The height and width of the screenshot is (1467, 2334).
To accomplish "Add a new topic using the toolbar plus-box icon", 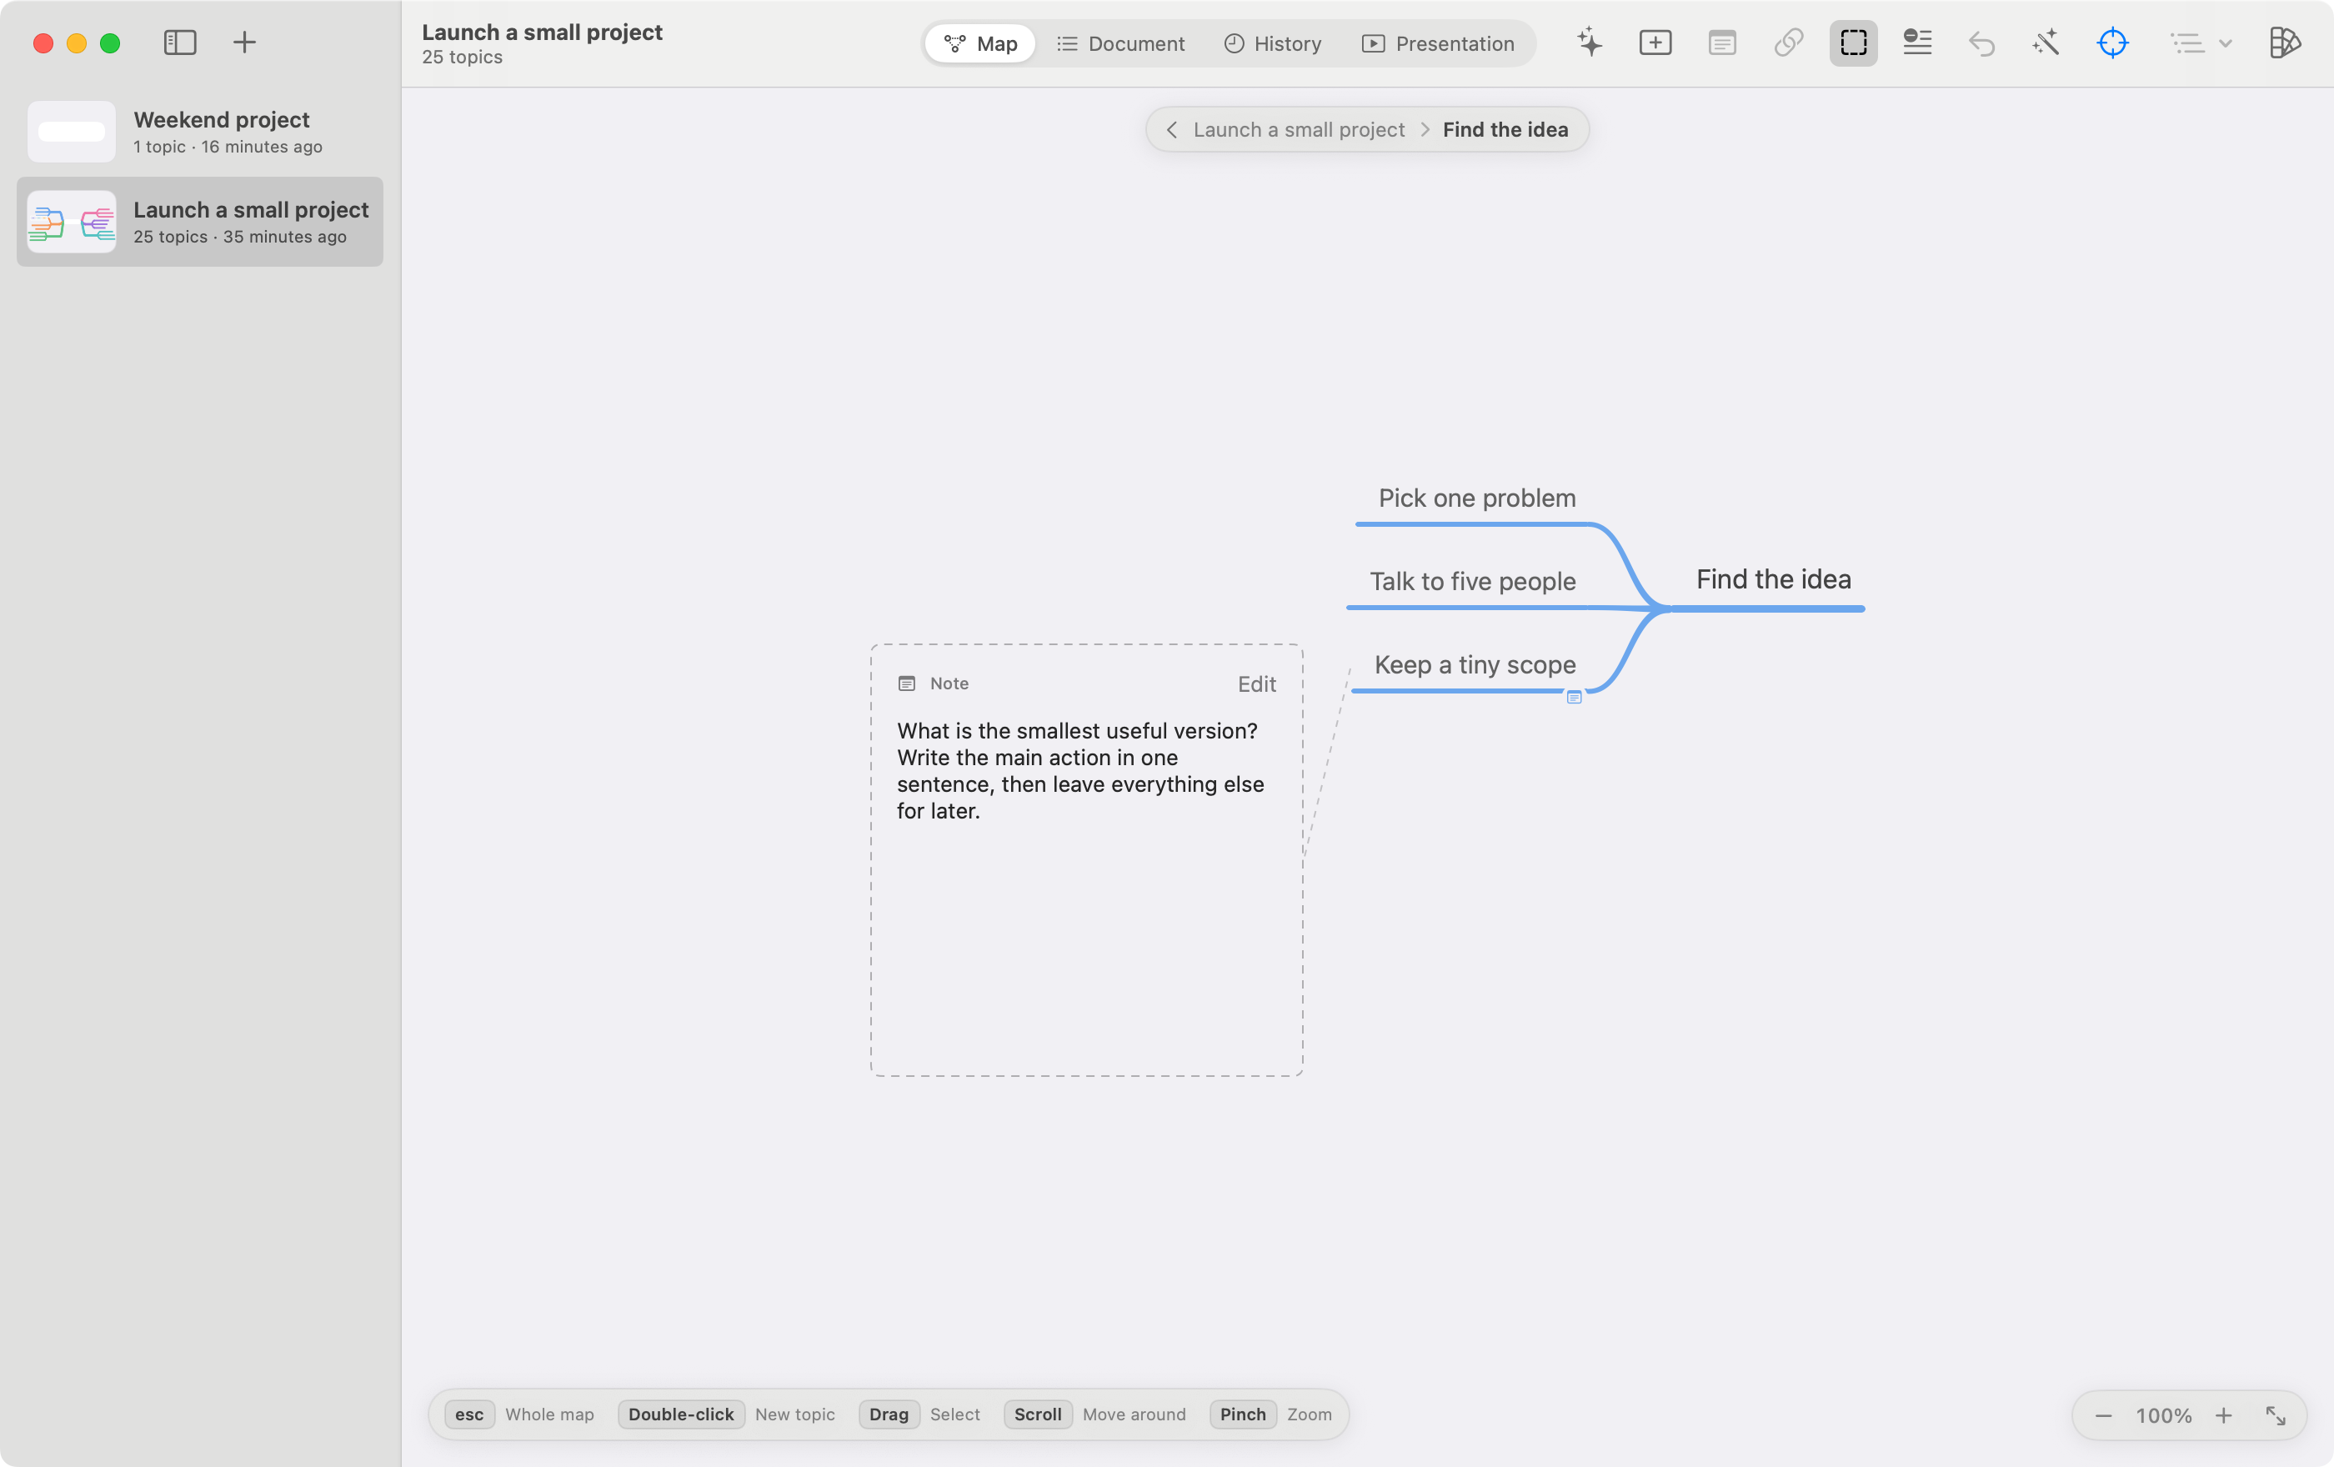I will 1655,43.
